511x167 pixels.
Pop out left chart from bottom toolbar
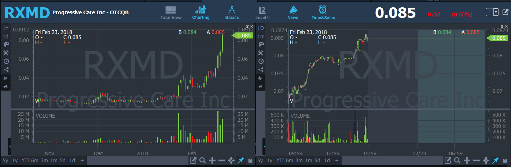(193, 160)
